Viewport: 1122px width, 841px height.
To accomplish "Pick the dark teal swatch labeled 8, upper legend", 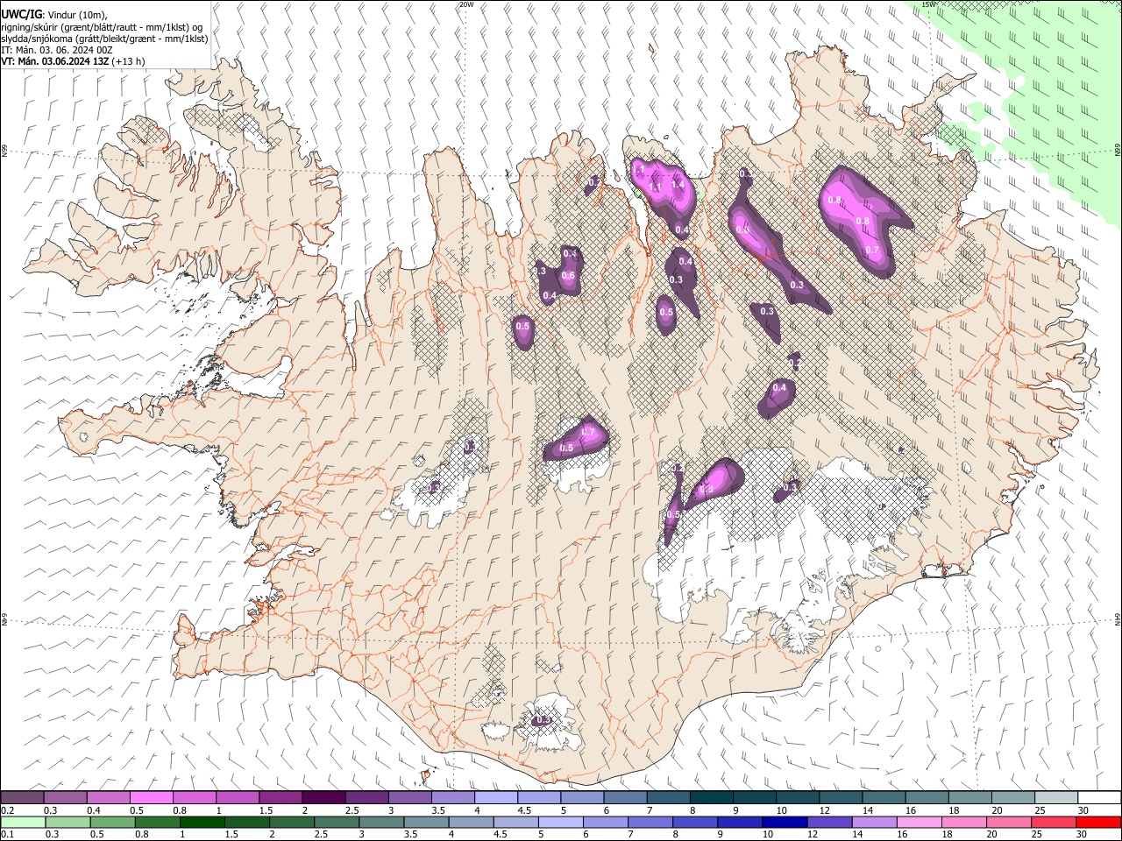I will pos(710,797).
